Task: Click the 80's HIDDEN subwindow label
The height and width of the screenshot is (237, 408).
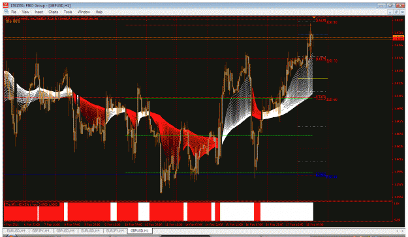Action: pos(32,204)
